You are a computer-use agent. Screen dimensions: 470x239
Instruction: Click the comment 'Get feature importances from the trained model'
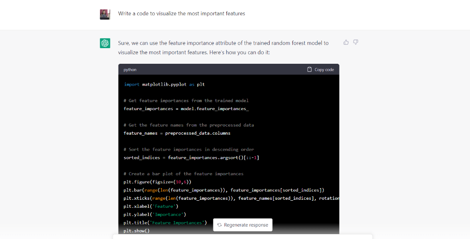pos(186,100)
